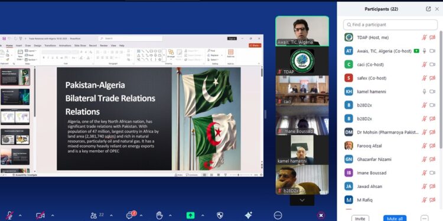Show more video tiles with down chevron

[302, 200]
